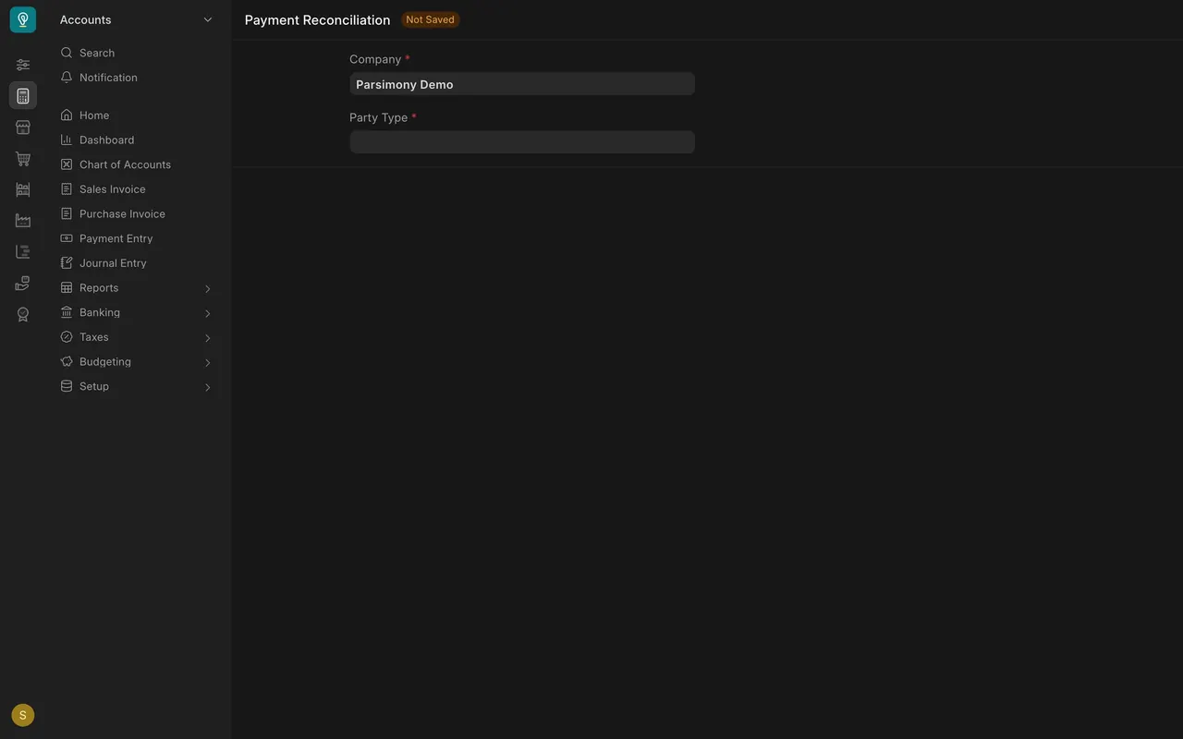Open the shopping cart icon in the rail
This screenshot has width=1183, height=739.
[23, 159]
